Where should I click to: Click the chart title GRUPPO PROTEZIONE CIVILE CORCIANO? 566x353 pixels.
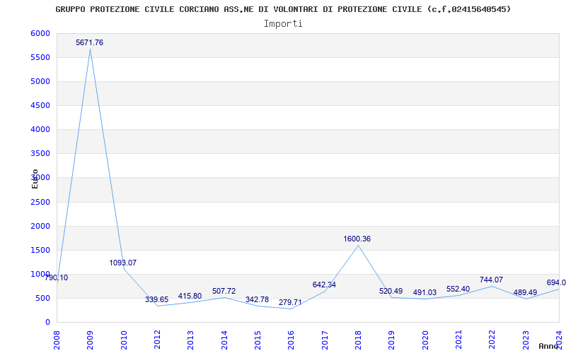tap(283, 9)
